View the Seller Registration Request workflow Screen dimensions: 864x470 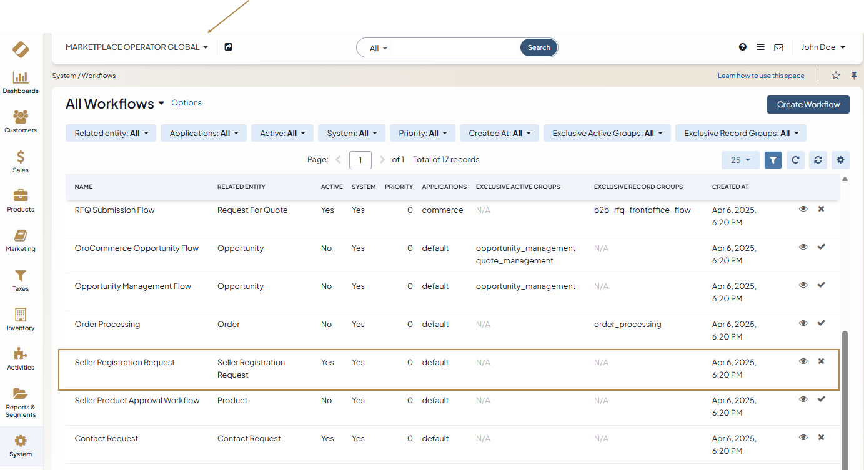coord(803,361)
